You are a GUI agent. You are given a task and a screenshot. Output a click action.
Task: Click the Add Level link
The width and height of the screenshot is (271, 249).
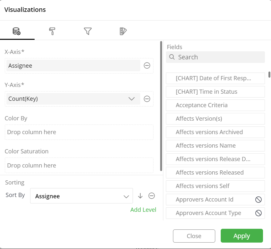click(143, 210)
